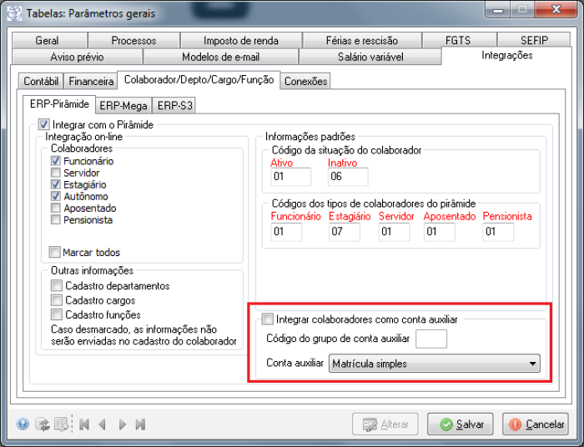Click the Salvar button

460,424
